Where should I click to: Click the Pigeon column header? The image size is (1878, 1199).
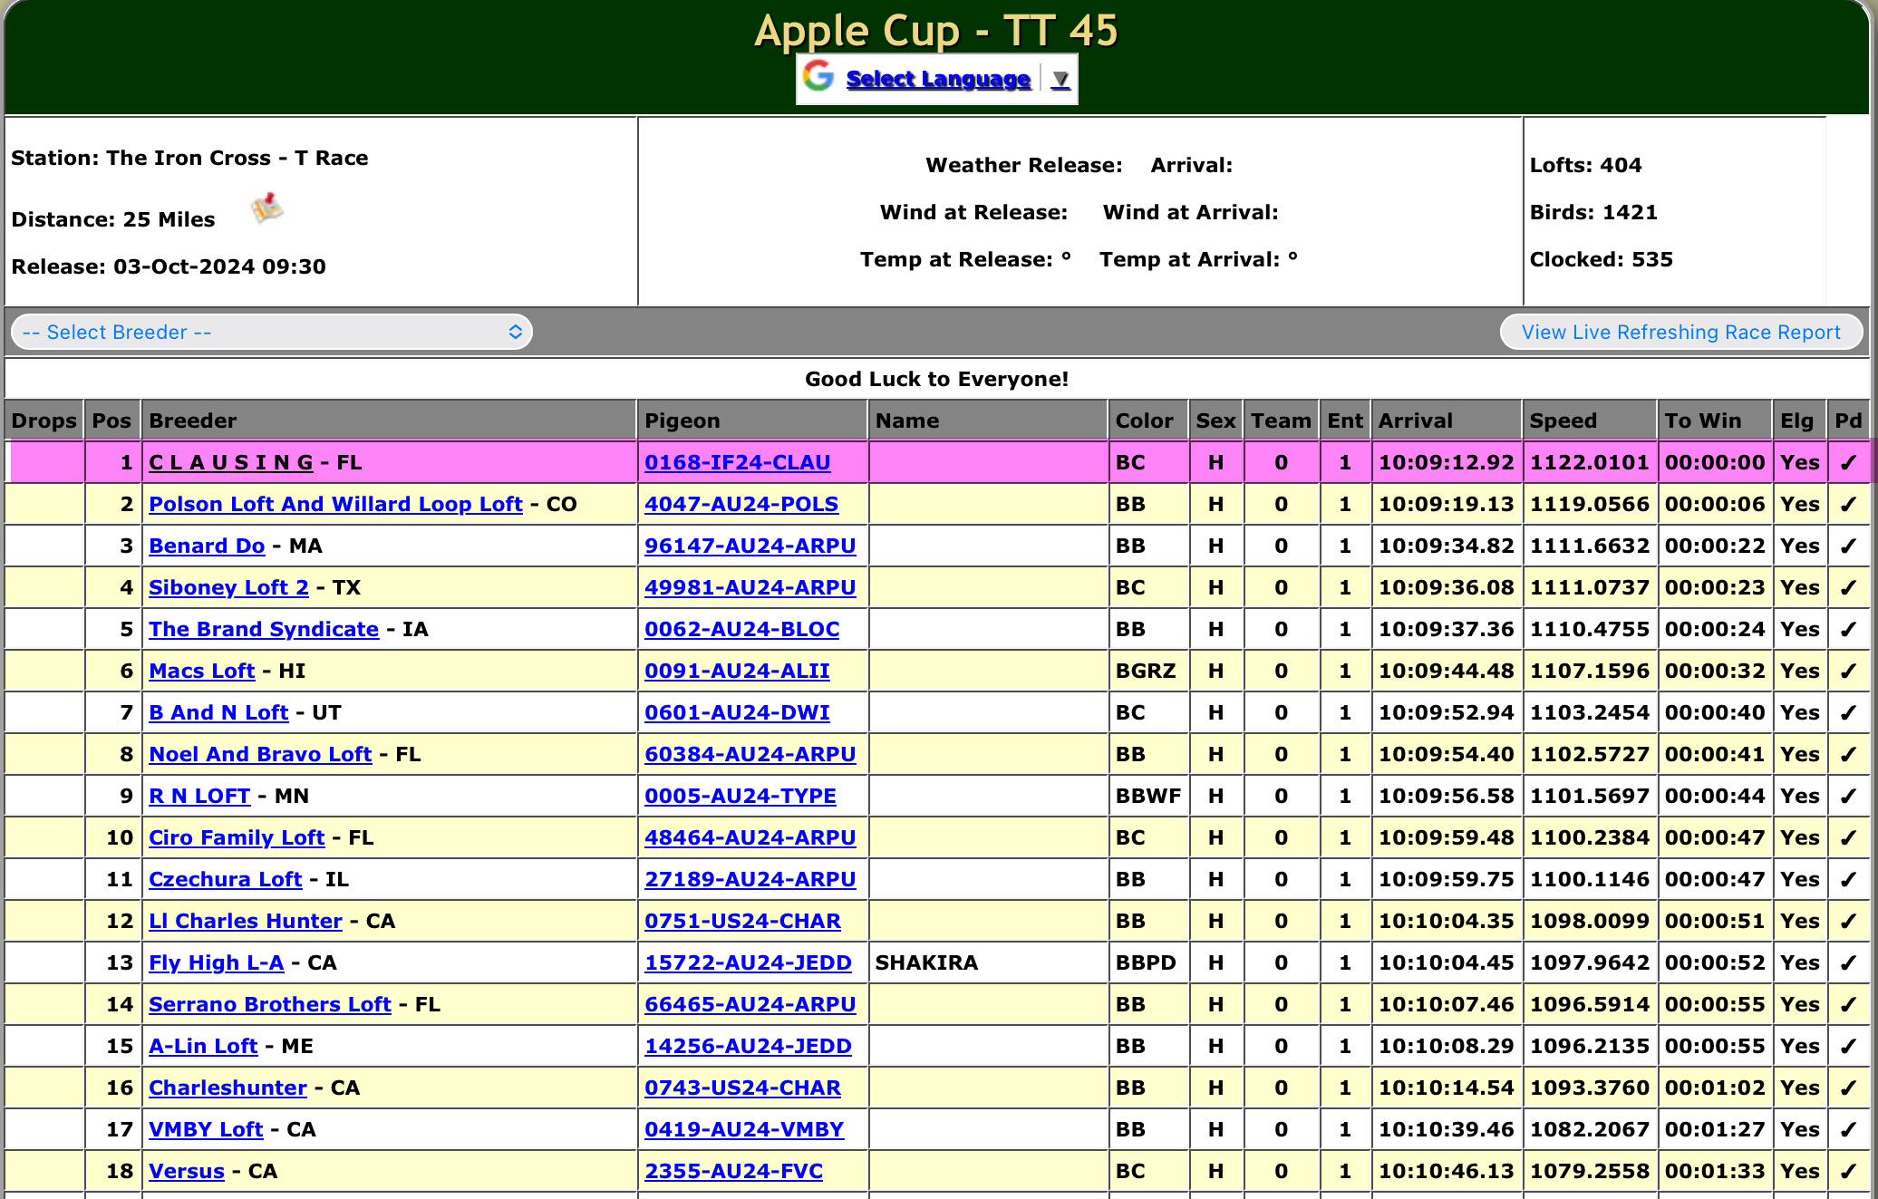[x=752, y=421]
